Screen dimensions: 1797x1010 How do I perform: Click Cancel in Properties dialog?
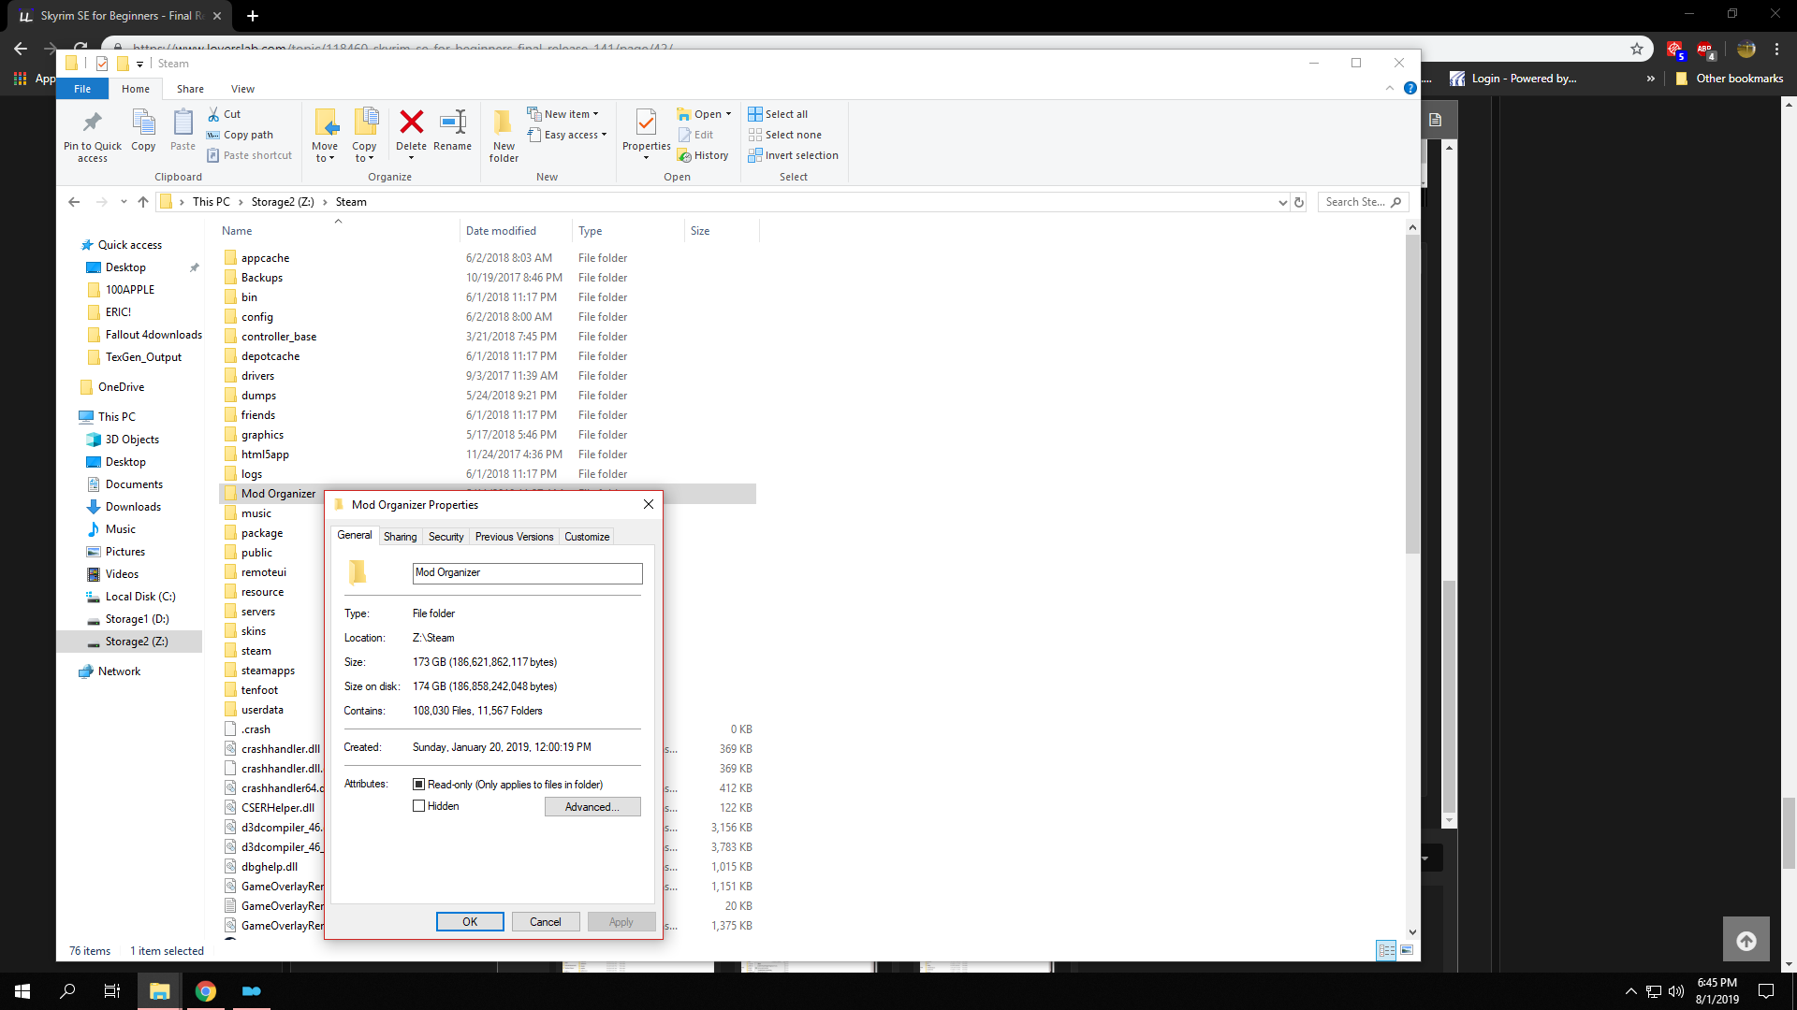[x=546, y=922]
